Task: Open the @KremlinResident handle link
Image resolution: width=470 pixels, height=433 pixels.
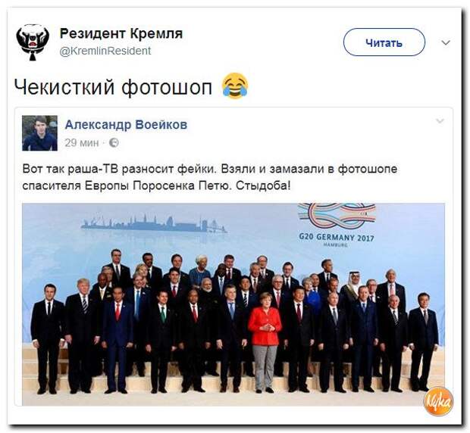Action: 105,51
